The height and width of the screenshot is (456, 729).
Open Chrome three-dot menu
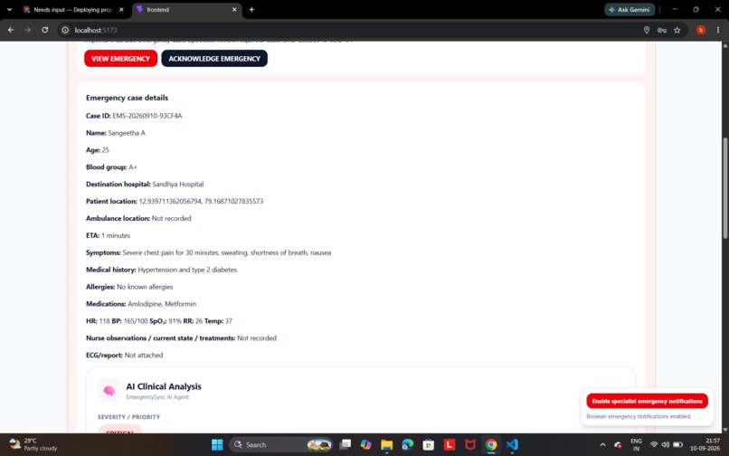pos(718,30)
